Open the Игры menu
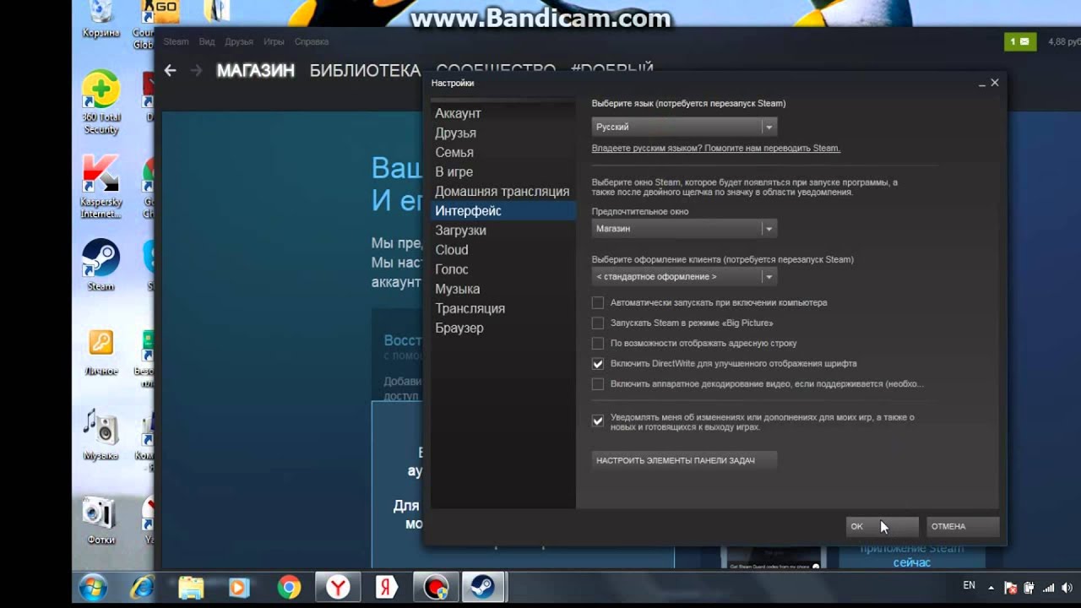This screenshot has width=1081, height=608. click(x=274, y=41)
